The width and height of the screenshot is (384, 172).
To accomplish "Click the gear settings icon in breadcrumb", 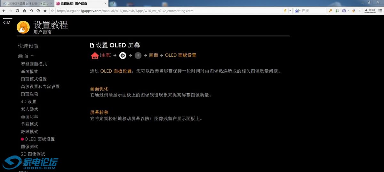I will 123,55.
